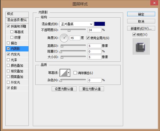This screenshot has width=160, height=131.
Task: Click 设置为默认值 button
Action: 64,89
